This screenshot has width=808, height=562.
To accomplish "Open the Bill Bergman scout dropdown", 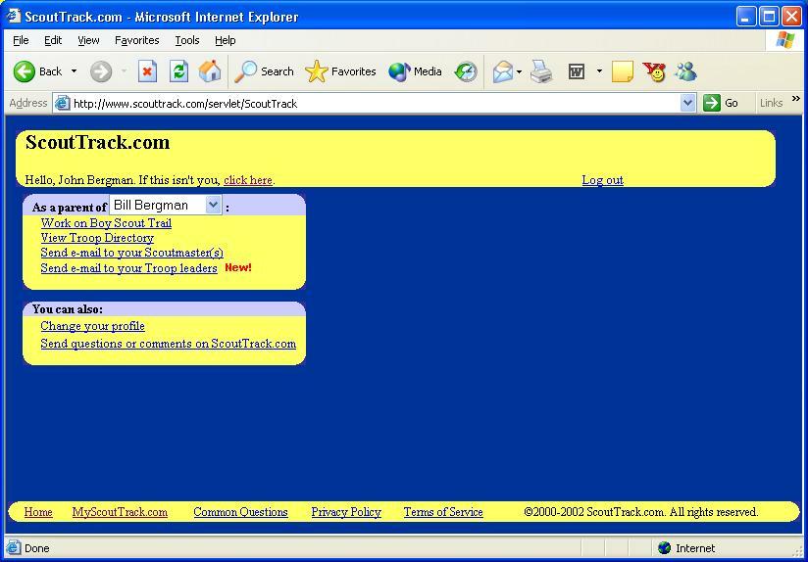I will click(166, 205).
